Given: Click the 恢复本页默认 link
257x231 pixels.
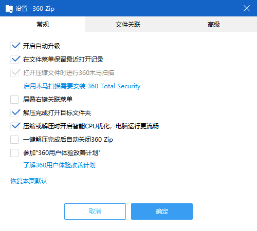Looking at the screenshot, I should click(29, 181).
